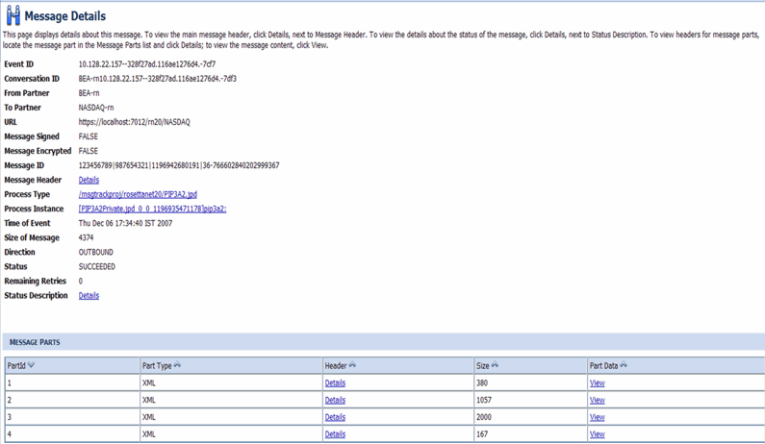Click the Header column header text
The height and width of the screenshot is (444, 765).
(336, 365)
